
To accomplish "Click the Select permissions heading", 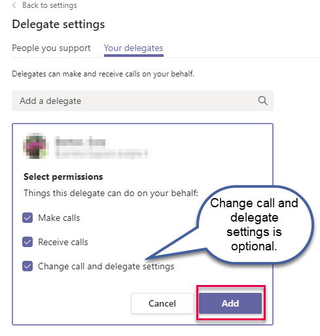I will tap(63, 176).
